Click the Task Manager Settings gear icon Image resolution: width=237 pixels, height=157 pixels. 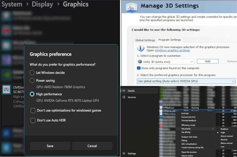pos(124,153)
